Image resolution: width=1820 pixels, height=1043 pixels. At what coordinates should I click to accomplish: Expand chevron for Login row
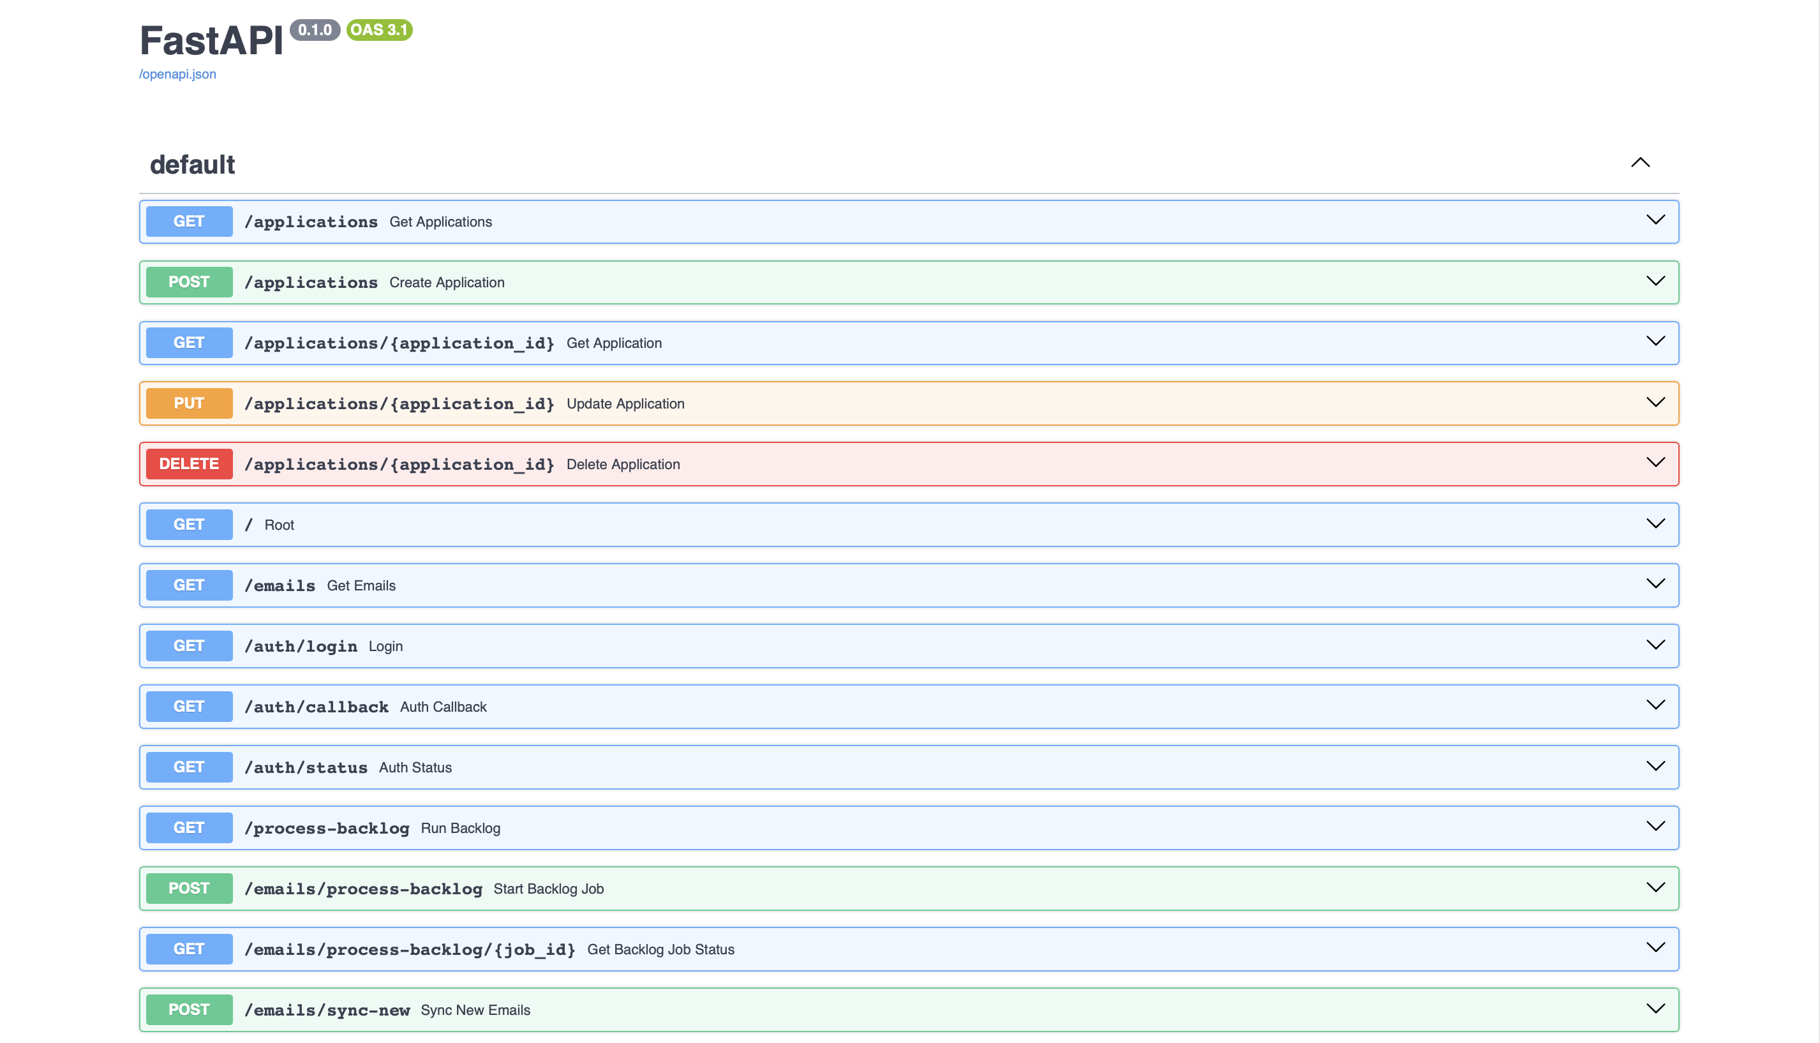point(1656,644)
